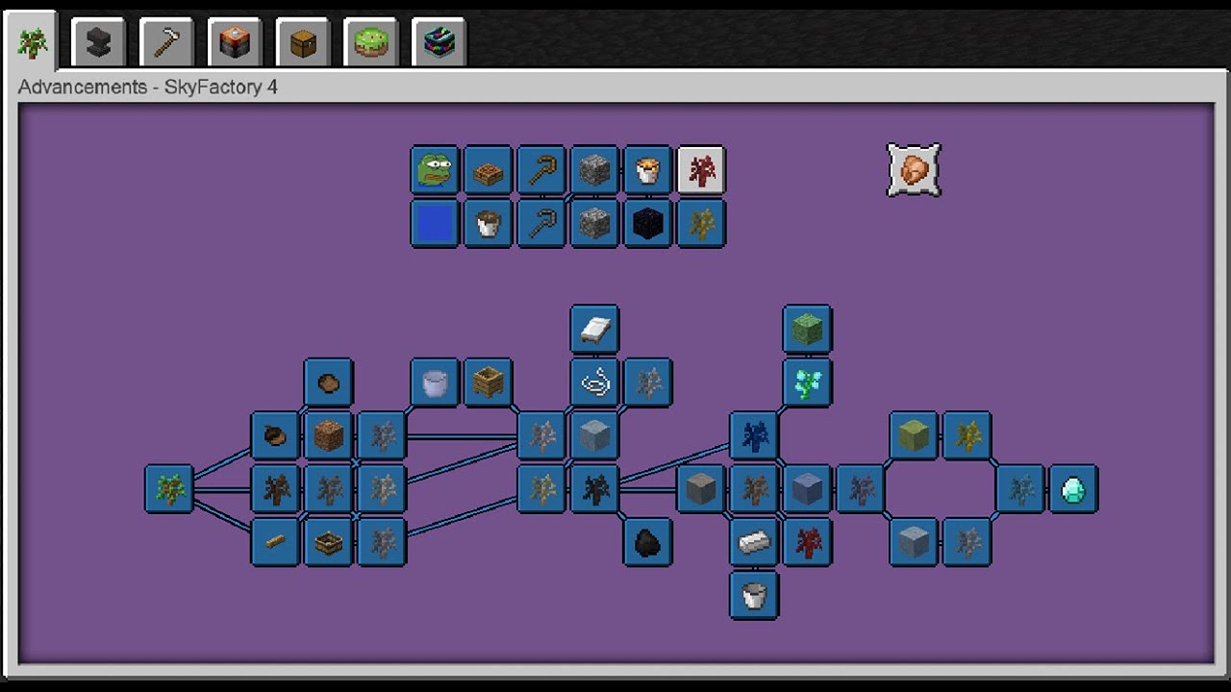1231x692 pixels.
Task: Select the dark blue sapling advancement
Action: click(754, 436)
